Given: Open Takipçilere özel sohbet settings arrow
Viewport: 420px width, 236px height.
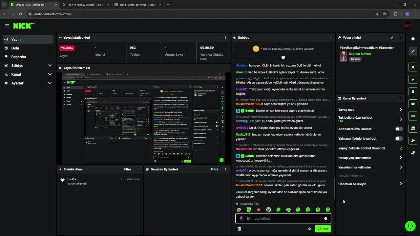Looking at the screenshot, I should pyautogui.click(x=401, y=119).
